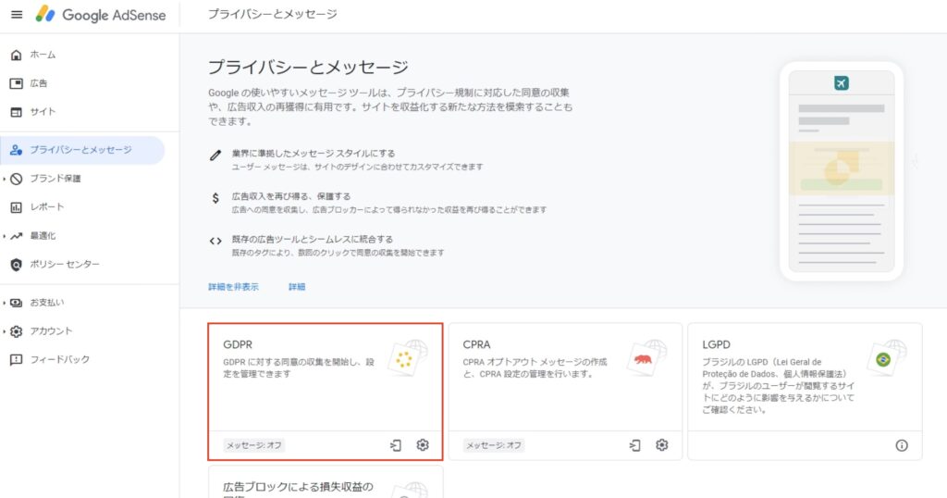Open GDPR settings gear icon
This screenshot has height=498, width=947.
pyautogui.click(x=423, y=445)
